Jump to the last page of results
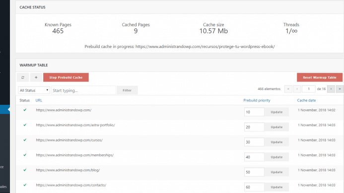The width and height of the screenshot is (344, 193). tap(340, 89)
